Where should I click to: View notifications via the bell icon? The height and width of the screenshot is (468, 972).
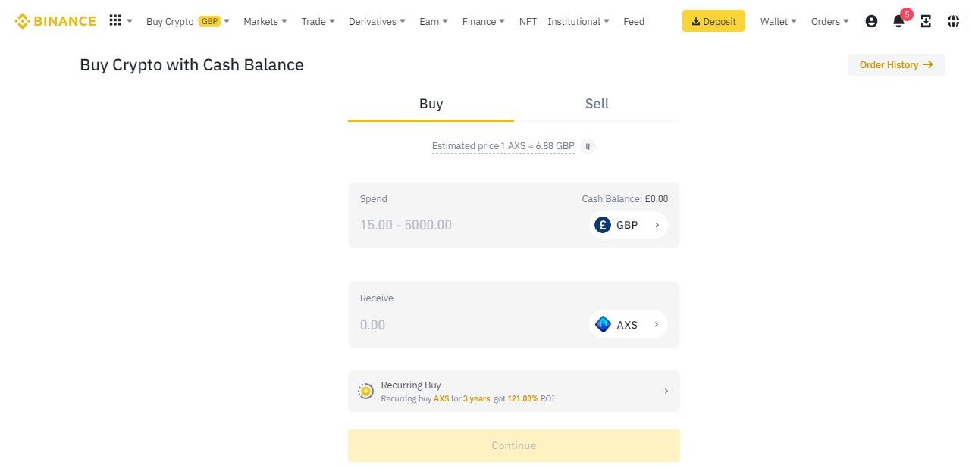coord(898,21)
